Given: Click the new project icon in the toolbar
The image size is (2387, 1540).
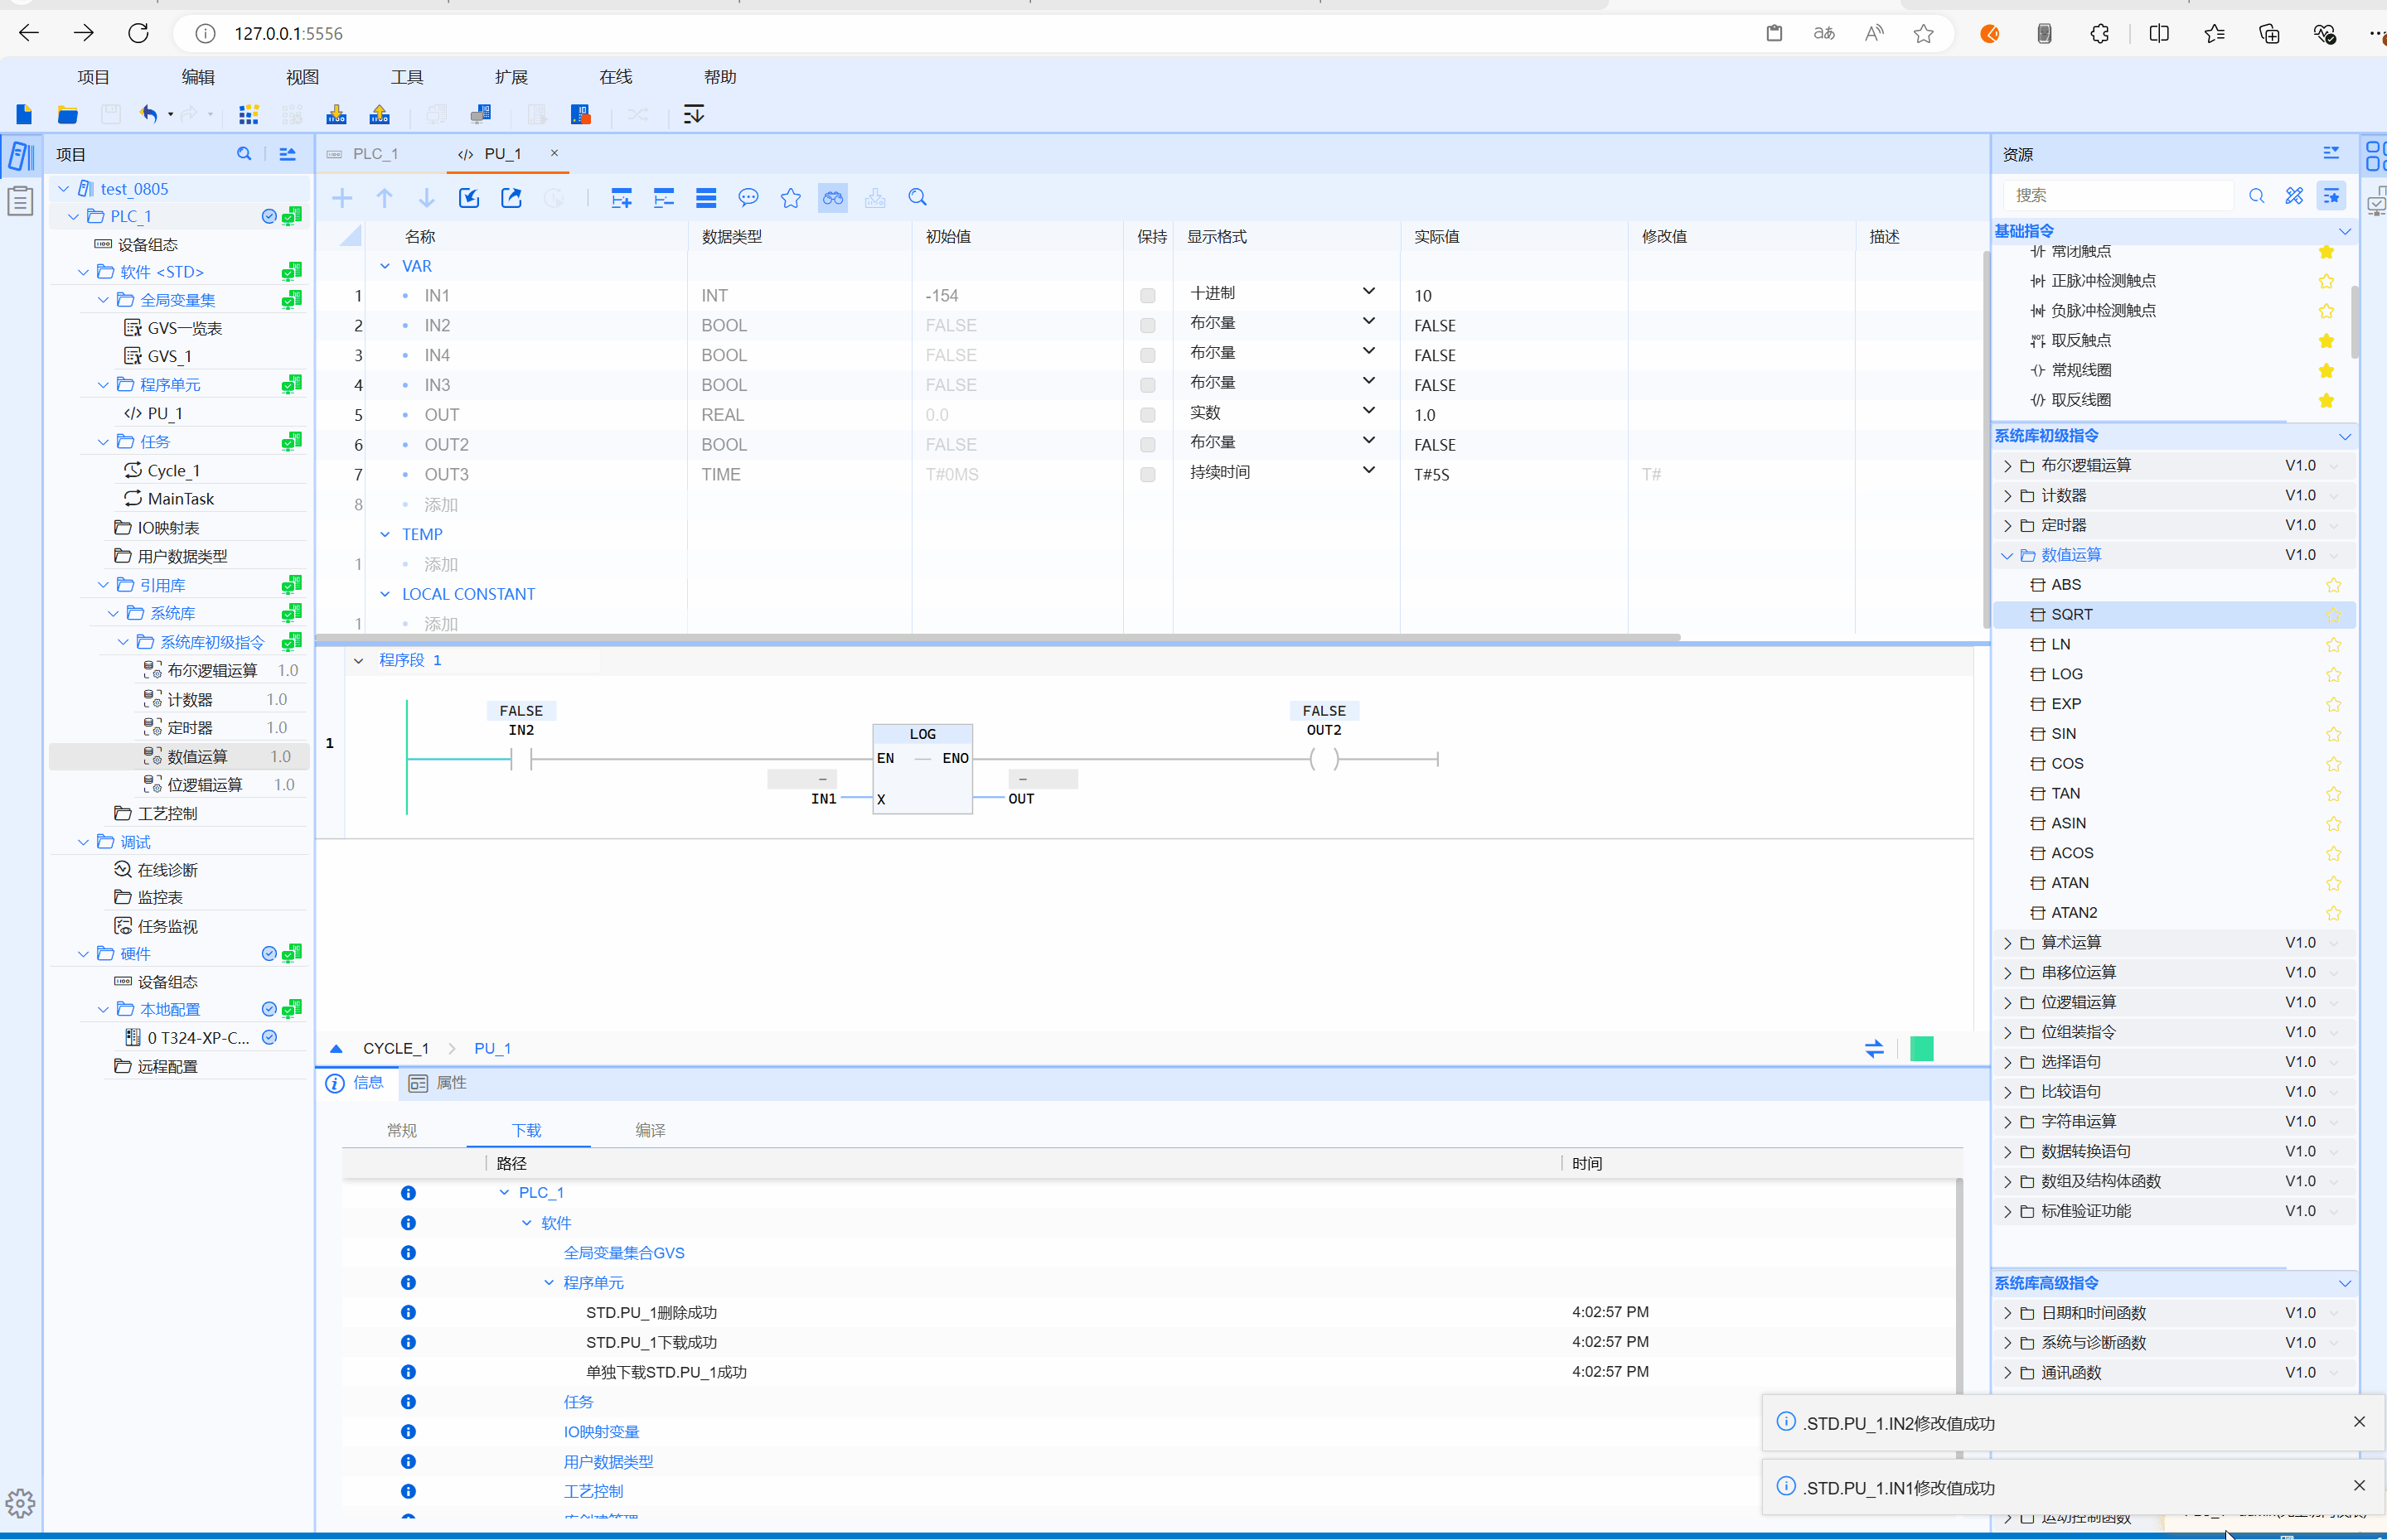Looking at the screenshot, I should 24,114.
